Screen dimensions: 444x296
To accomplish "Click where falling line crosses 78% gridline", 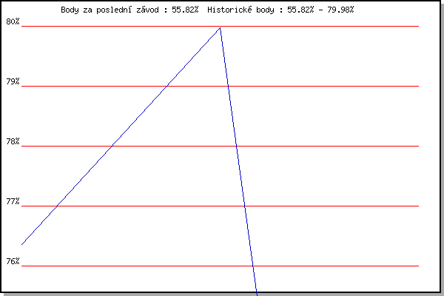I will [237, 146].
